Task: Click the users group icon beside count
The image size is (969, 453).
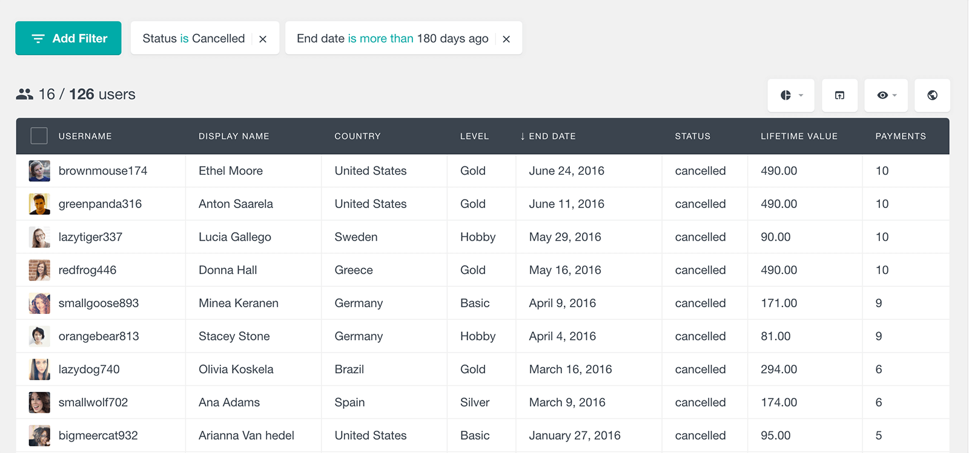Action: (x=25, y=94)
